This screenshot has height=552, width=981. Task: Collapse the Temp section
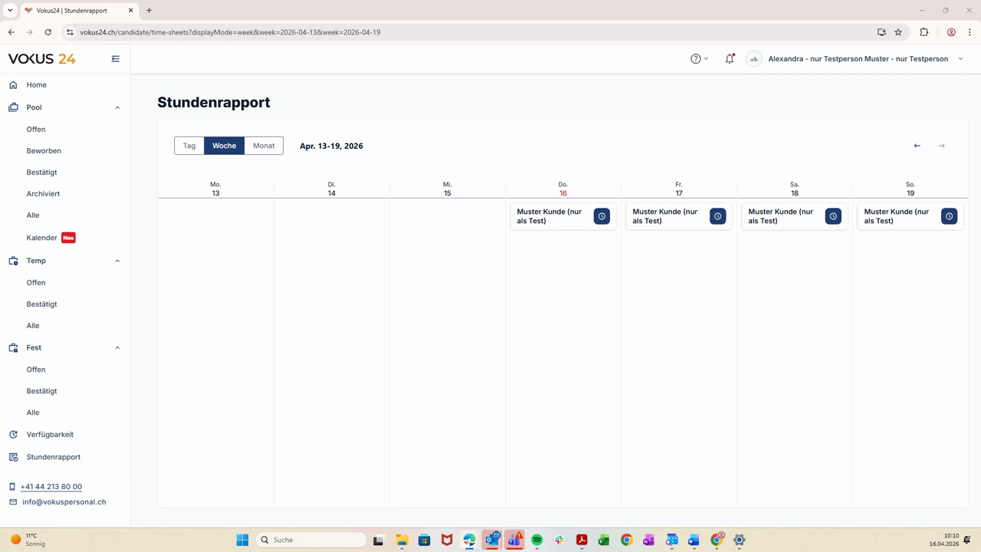[117, 261]
